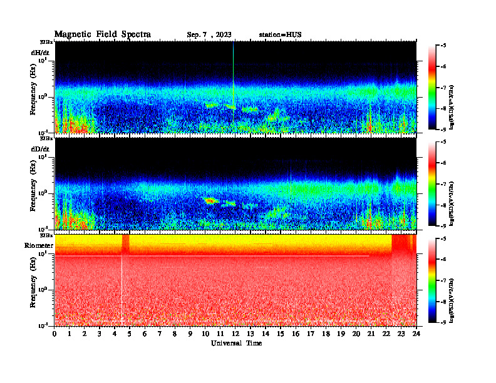Click hour tick label "7" on time axis
Viewport: 496px width, 383px height.
pos(160,334)
